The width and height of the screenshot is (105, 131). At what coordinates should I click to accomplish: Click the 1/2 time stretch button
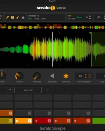point(90,77)
